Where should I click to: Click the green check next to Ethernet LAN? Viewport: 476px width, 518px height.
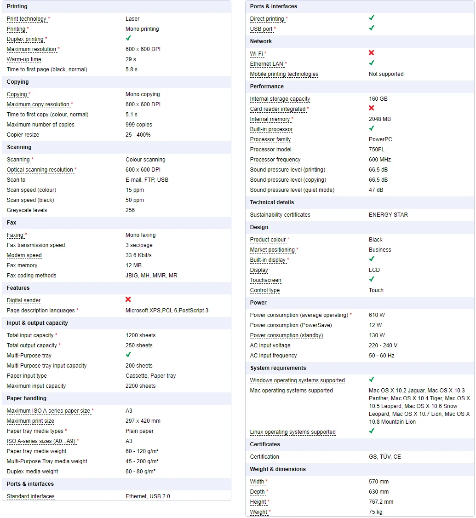pyautogui.click(x=371, y=63)
